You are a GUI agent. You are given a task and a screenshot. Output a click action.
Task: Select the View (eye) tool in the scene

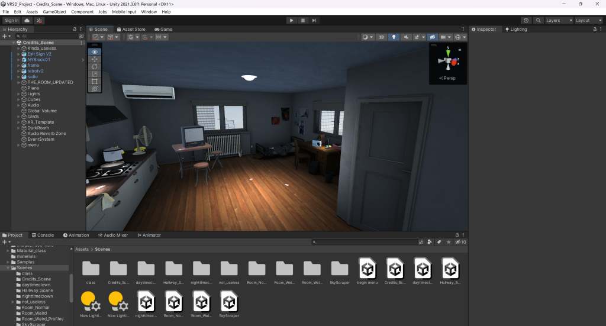click(x=95, y=51)
